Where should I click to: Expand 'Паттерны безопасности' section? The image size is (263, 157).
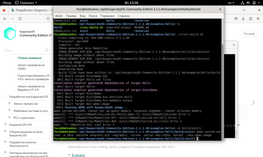pyautogui.click(x=5, y=153)
